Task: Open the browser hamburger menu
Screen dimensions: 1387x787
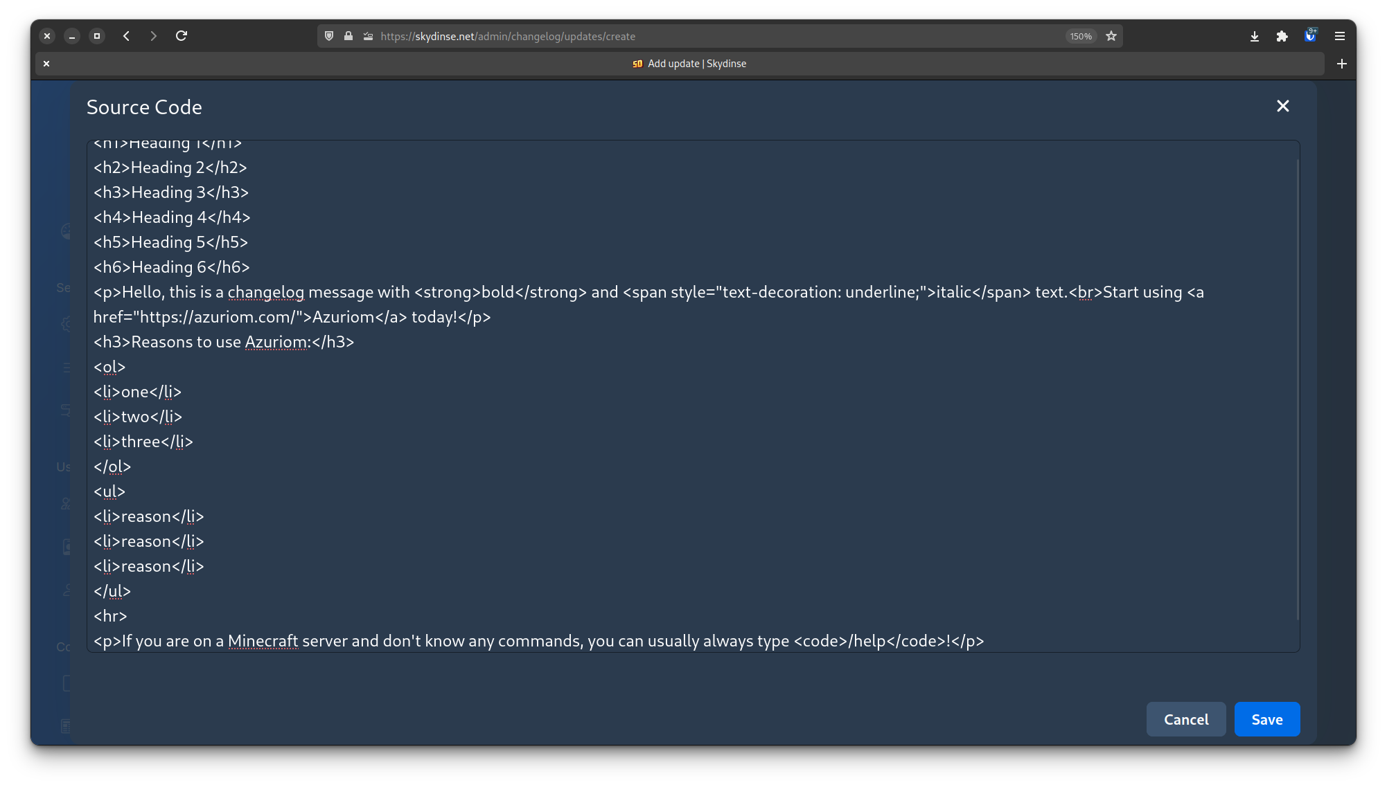Action: click(1340, 36)
